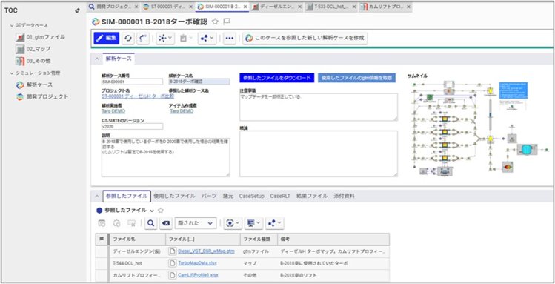Viewport: 555px width, 284px height.
Task: Open the grid toolbar share dropdown
Action: click(x=275, y=223)
